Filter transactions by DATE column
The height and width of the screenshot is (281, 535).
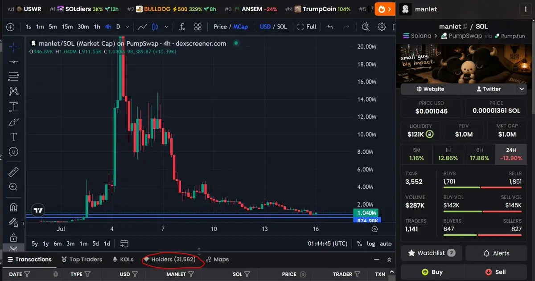click(27, 274)
